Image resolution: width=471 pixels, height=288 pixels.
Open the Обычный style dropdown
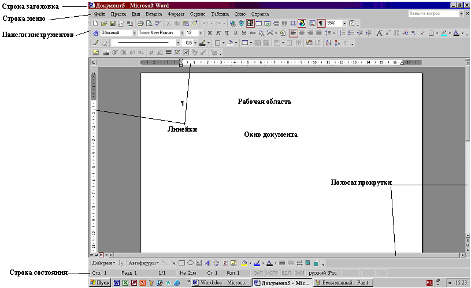coord(134,33)
